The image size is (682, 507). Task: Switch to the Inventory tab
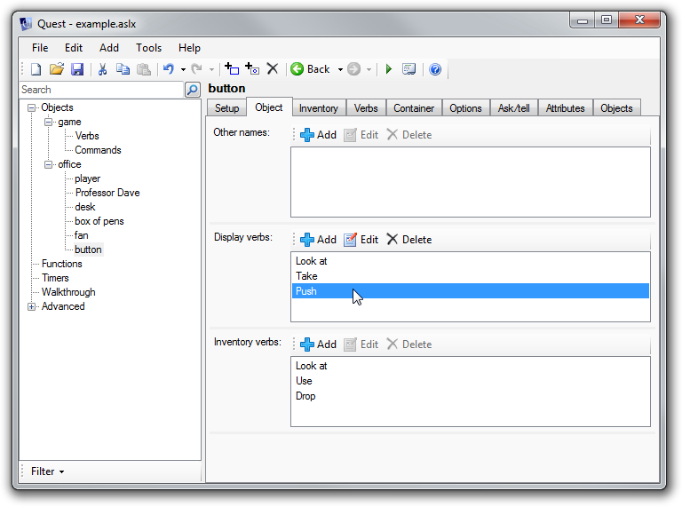tap(319, 108)
